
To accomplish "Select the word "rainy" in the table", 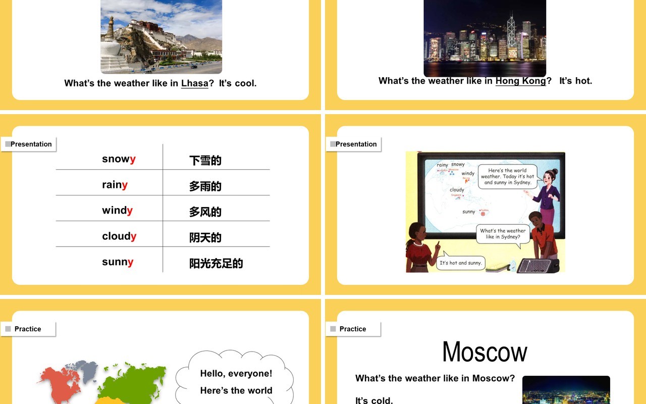I will click(x=115, y=185).
